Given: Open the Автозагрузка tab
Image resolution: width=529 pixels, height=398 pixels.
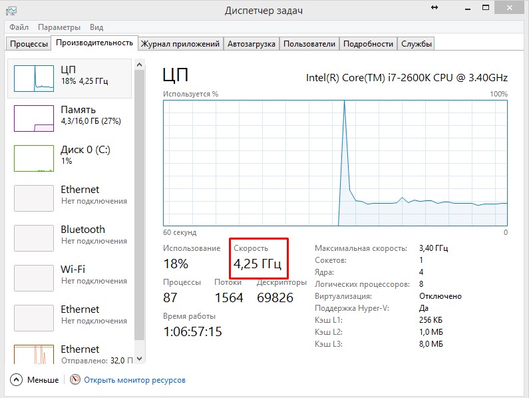Looking at the screenshot, I should click(252, 44).
